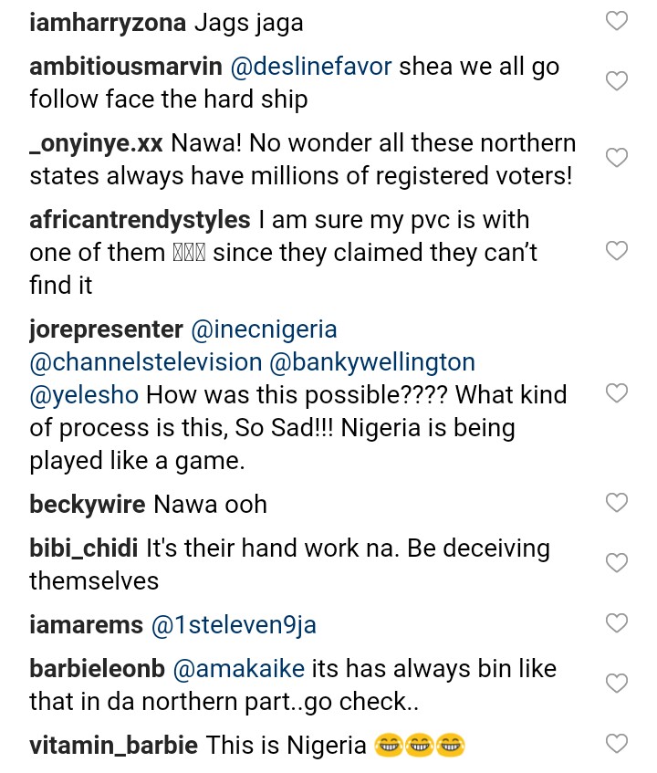View africantrendystyles' profile via username
The width and height of the screenshot is (657, 773).
140,220
